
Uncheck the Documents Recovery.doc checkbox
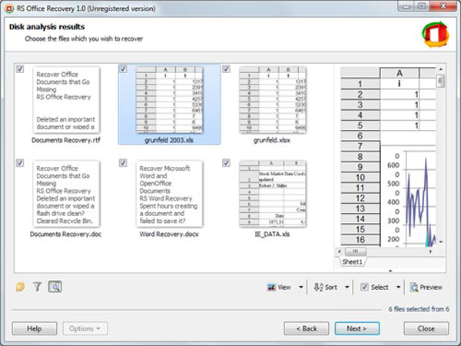coord(20,163)
